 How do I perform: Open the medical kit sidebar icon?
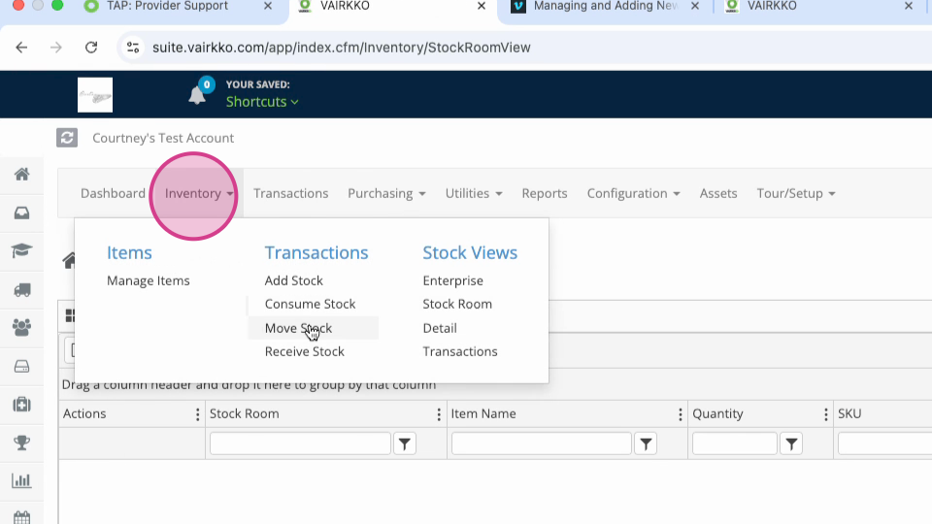[22, 405]
